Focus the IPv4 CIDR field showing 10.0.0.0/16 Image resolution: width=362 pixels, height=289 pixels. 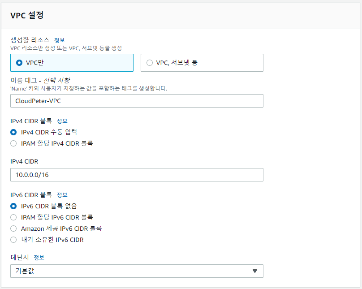(136, 175)
